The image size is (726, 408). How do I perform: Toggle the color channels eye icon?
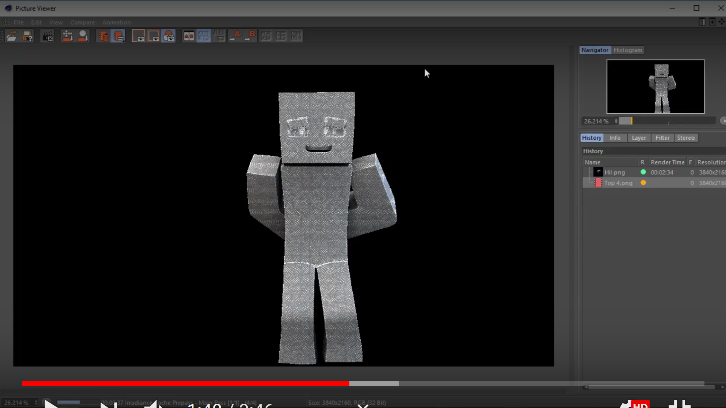[169, 36]
